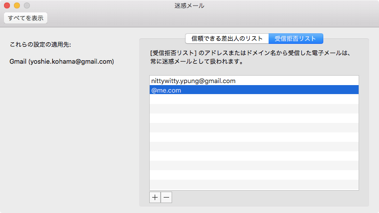Screen dimensions: 379x213
Task: Click the minus button to remove the entry
Action: 167,197
